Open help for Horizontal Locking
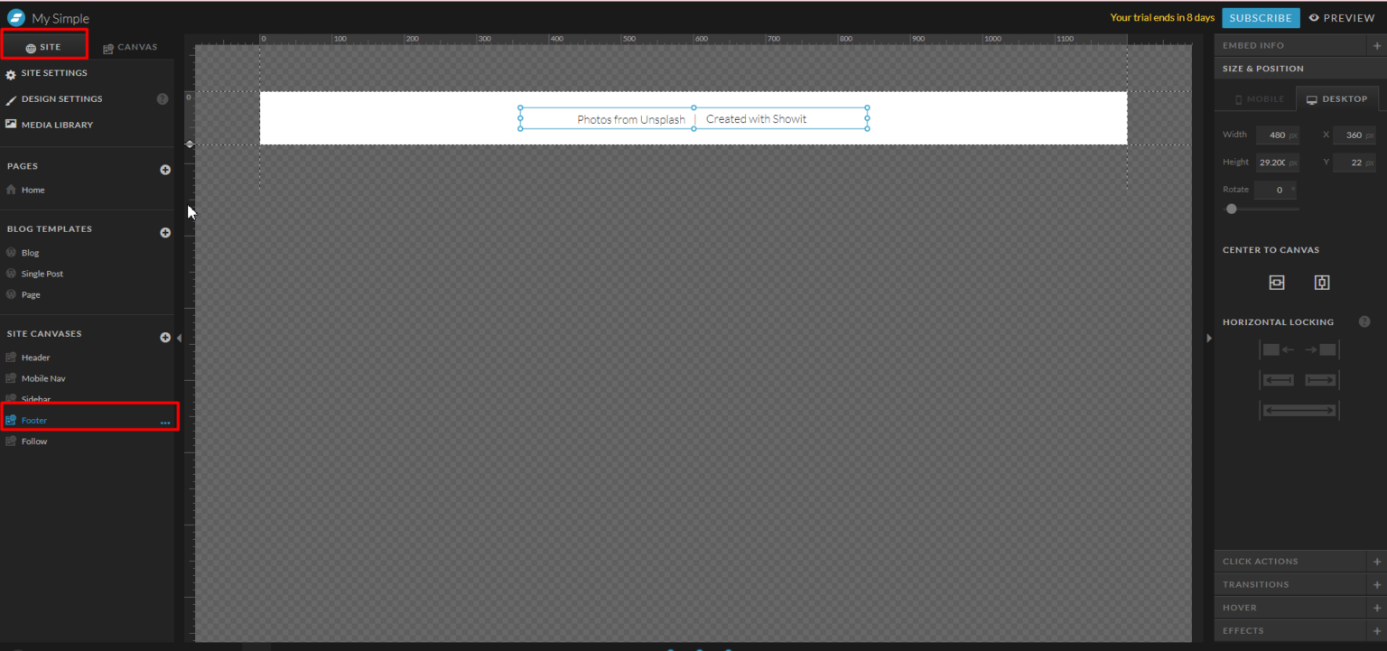This screenshot has width=1387, height=651. coord(1364,322)
